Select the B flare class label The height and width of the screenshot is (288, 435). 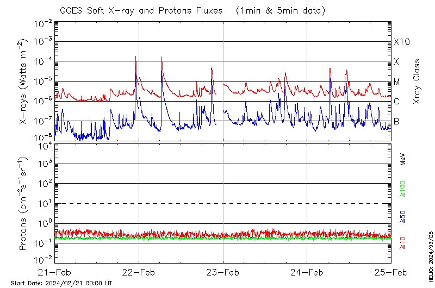396,121
